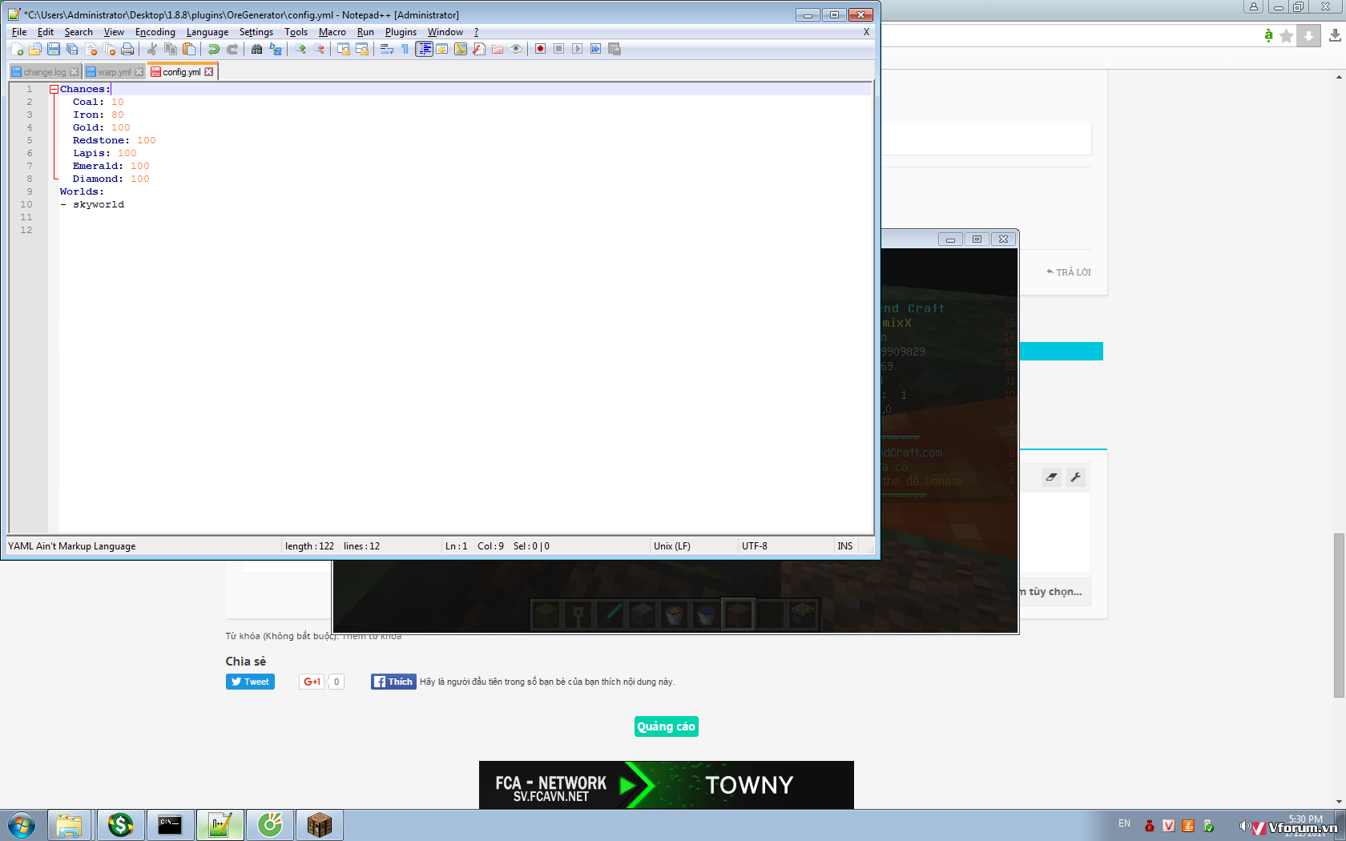
Task: Click the stop macro recording icon
Action: [x=559, y=49]
